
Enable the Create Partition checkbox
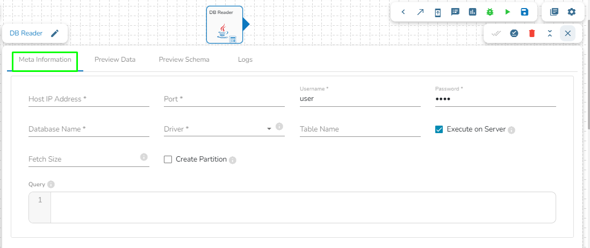pos(168,159)
